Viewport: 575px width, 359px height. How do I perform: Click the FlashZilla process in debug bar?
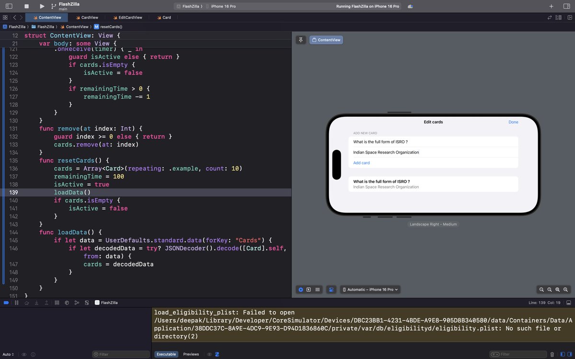(106, 303)
